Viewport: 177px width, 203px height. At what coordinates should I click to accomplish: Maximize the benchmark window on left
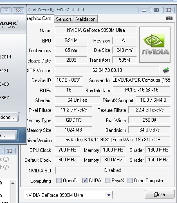[x=6, y=10]
